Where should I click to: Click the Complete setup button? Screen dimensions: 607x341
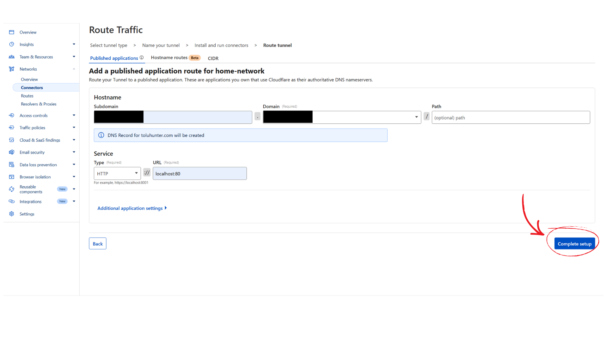click(574, 244)
